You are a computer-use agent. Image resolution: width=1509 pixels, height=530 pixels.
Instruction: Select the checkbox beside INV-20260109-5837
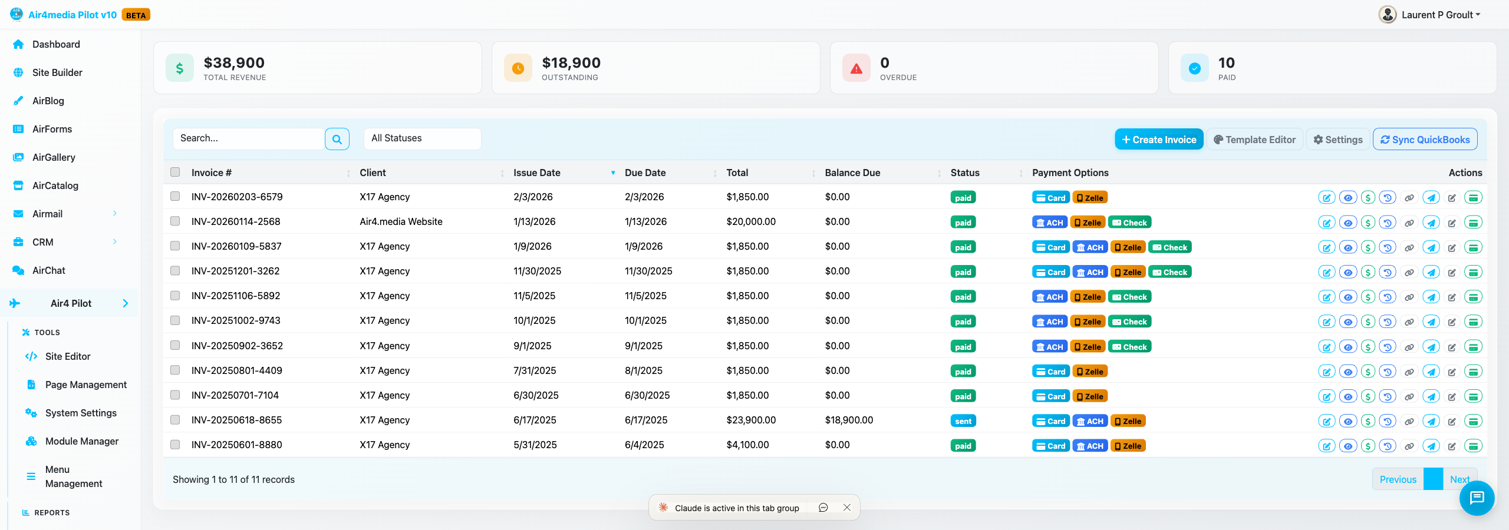175,246
